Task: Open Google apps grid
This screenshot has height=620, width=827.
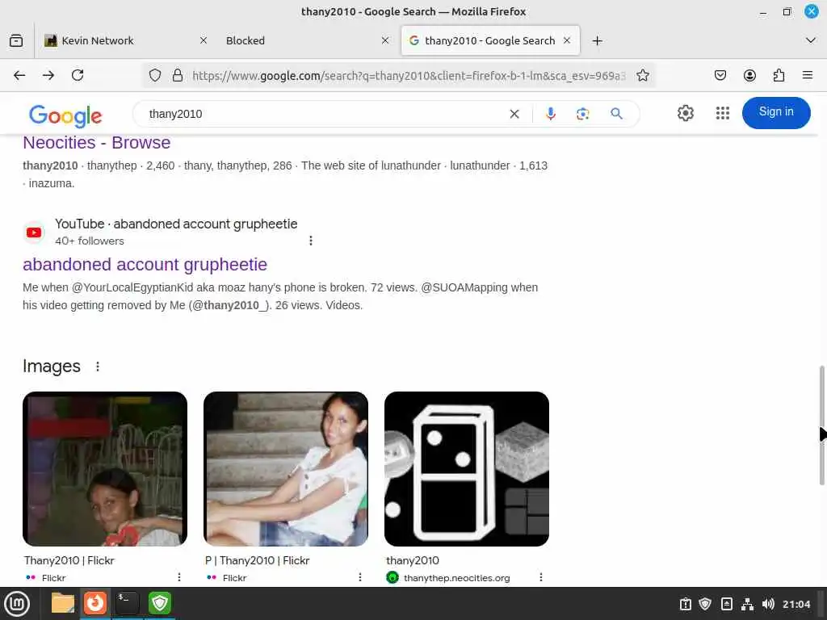Action: 723,113
